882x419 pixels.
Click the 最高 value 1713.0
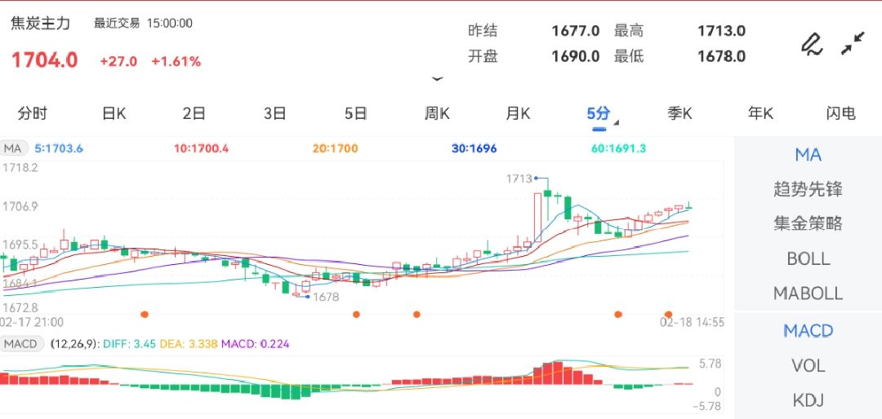[722, 31]
